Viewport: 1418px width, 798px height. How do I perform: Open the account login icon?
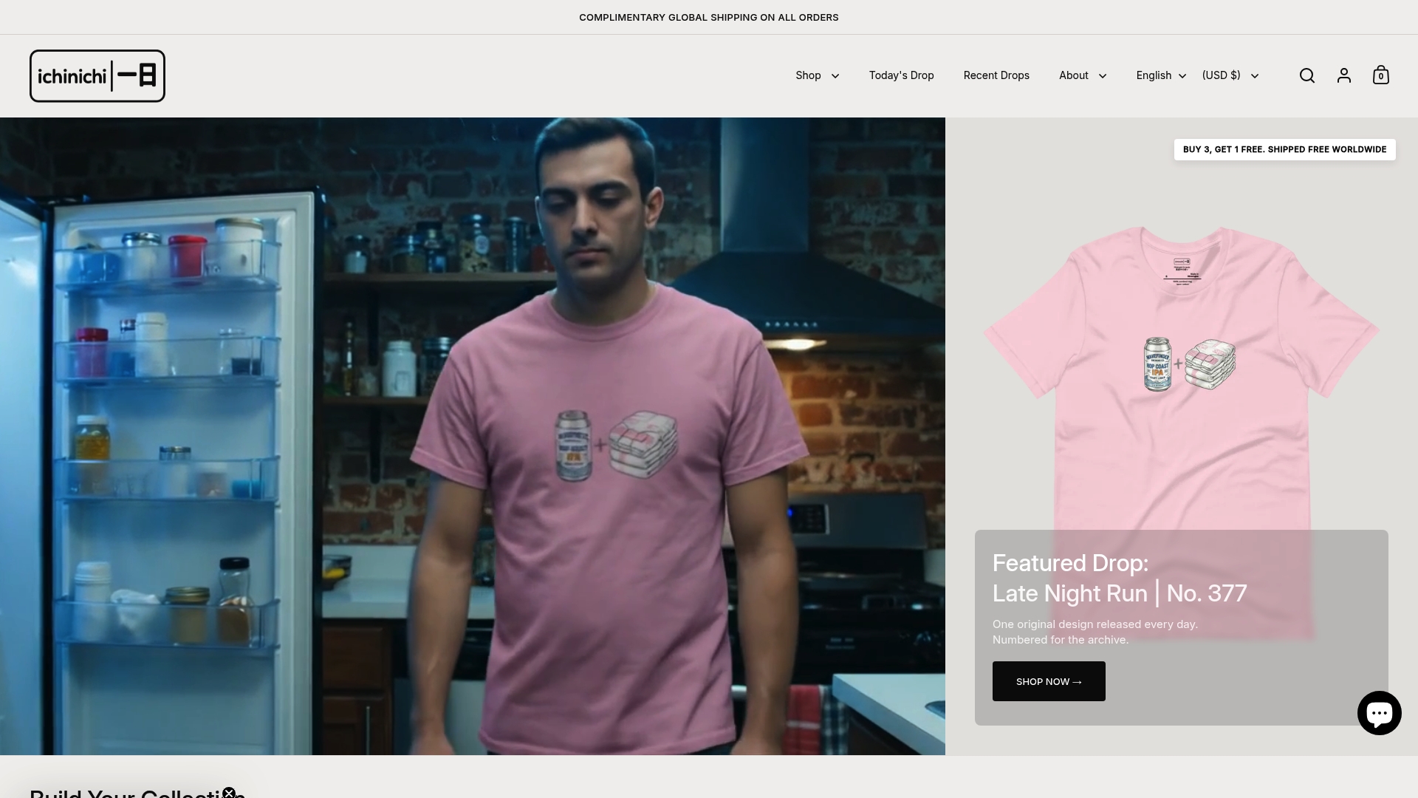1344,75
